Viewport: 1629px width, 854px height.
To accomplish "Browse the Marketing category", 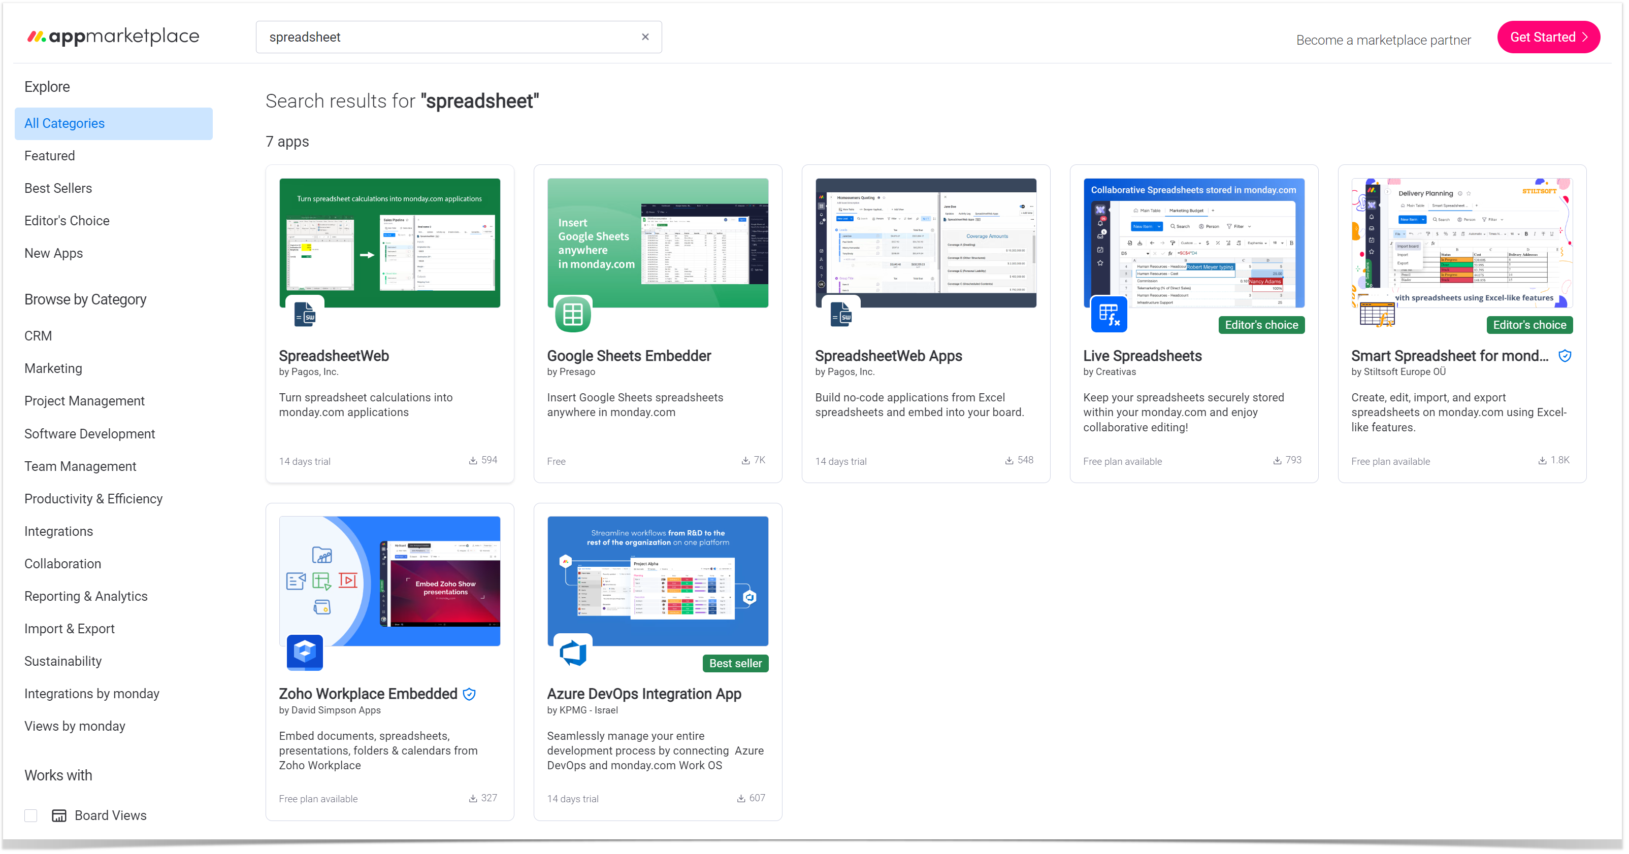I will click(53, 368).
